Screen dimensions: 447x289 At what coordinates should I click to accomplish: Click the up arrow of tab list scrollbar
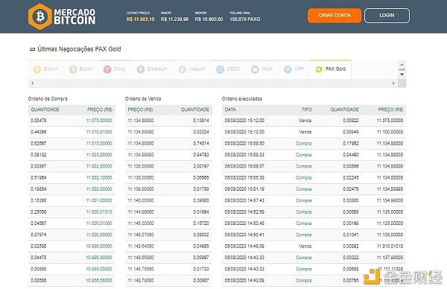(402, 64)
